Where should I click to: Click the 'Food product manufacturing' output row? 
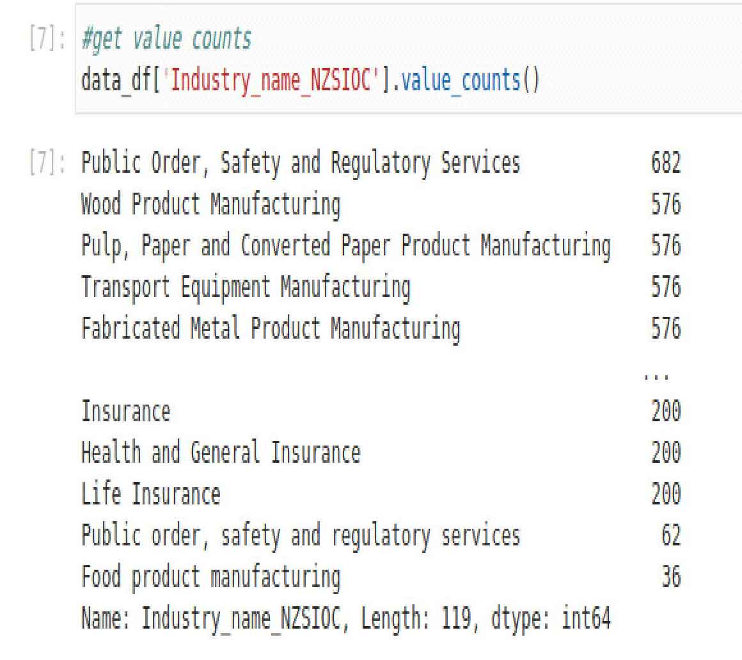pyautogui.click(x=210, y=577)
